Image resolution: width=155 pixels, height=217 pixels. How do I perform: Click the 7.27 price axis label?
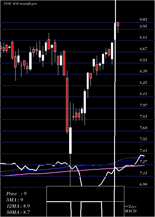tap(143, 162)
